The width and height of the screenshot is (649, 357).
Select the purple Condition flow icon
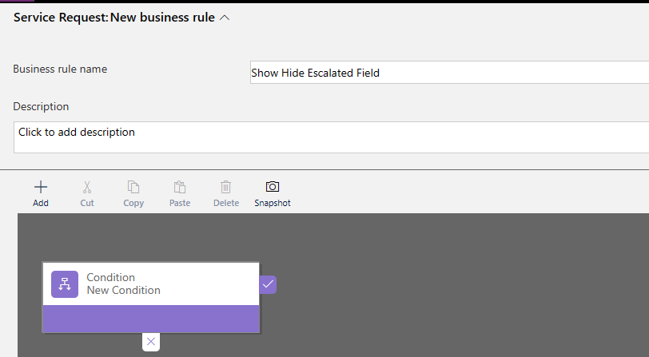(65, 284)
